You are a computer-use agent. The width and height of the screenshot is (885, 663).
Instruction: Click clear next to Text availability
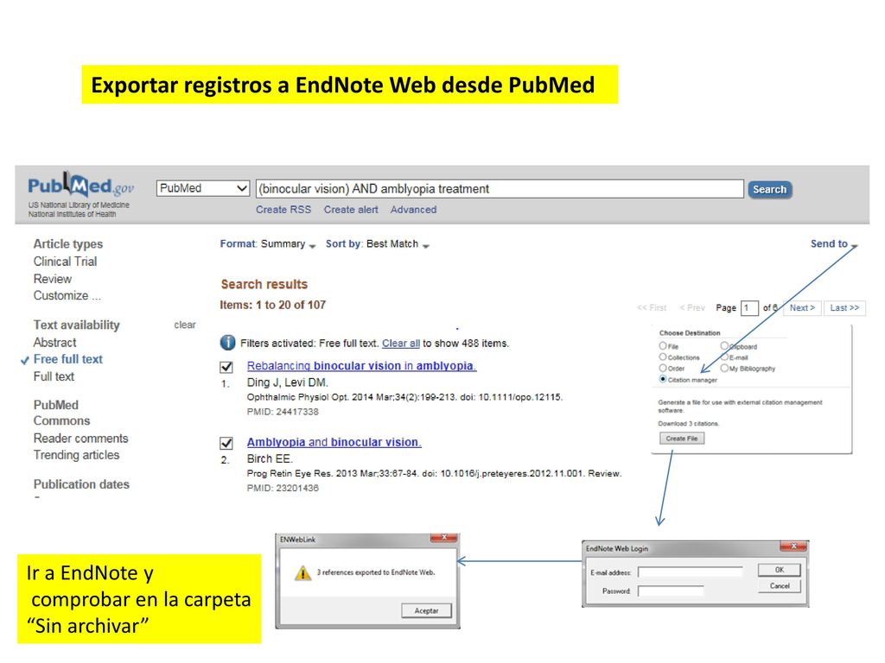point(185,325)
